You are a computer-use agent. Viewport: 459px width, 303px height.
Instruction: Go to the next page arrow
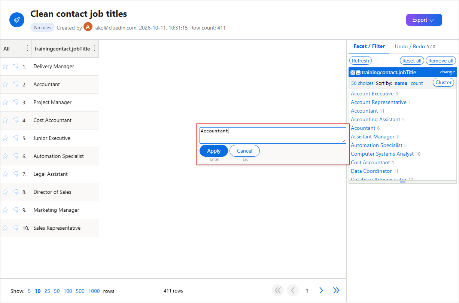[x=321, y=290]
